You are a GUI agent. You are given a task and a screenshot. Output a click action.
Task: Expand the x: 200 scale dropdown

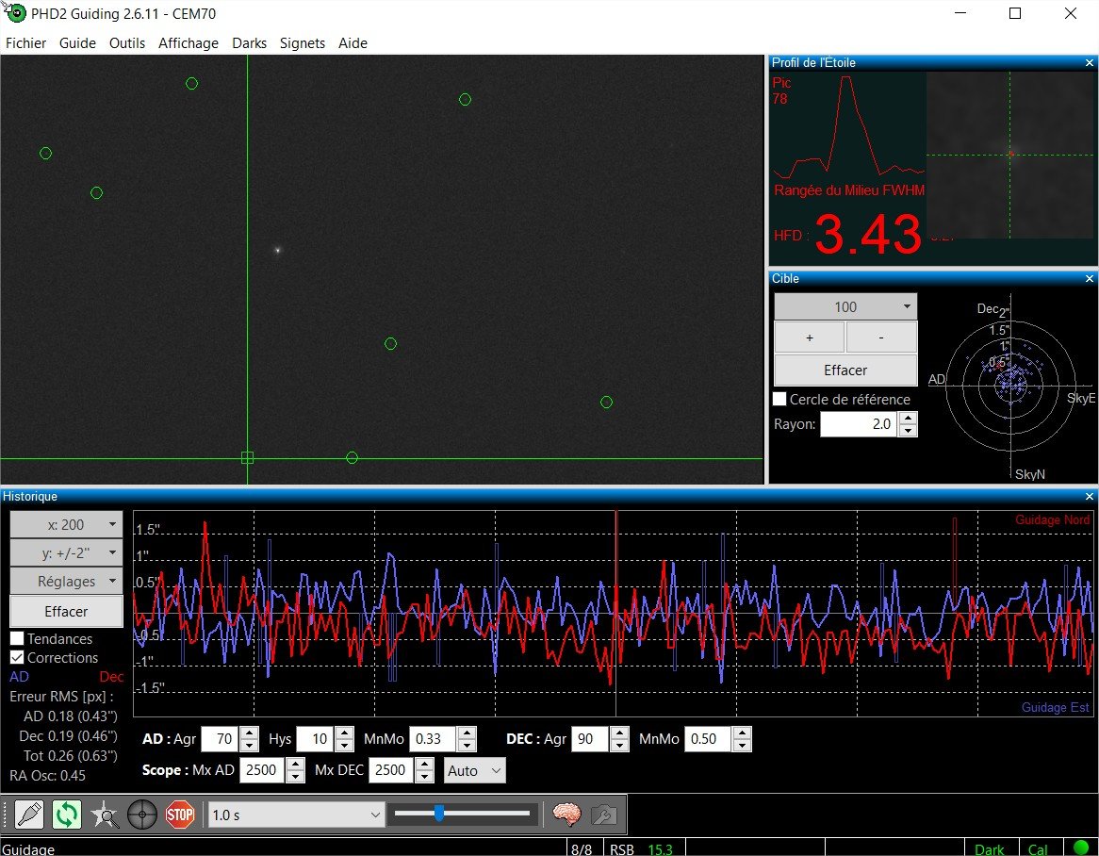click(67, 524)
